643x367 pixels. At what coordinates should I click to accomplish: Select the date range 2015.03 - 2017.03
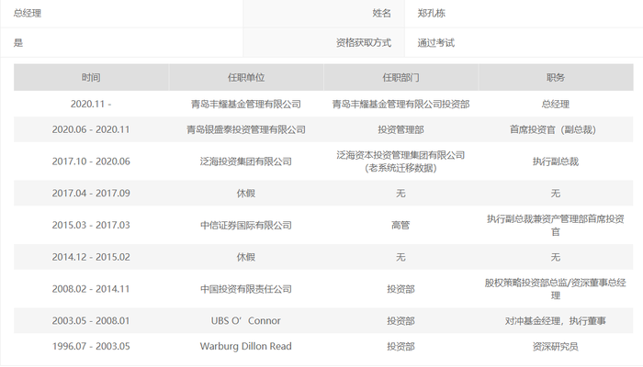tap(91, 225)
